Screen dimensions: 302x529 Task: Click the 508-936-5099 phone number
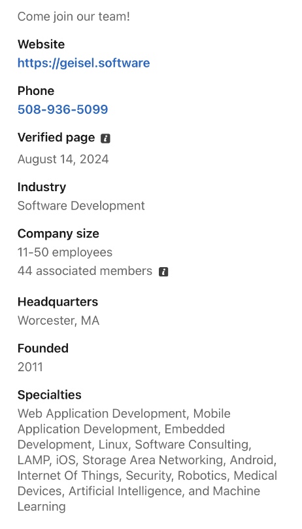pos(63,109)
